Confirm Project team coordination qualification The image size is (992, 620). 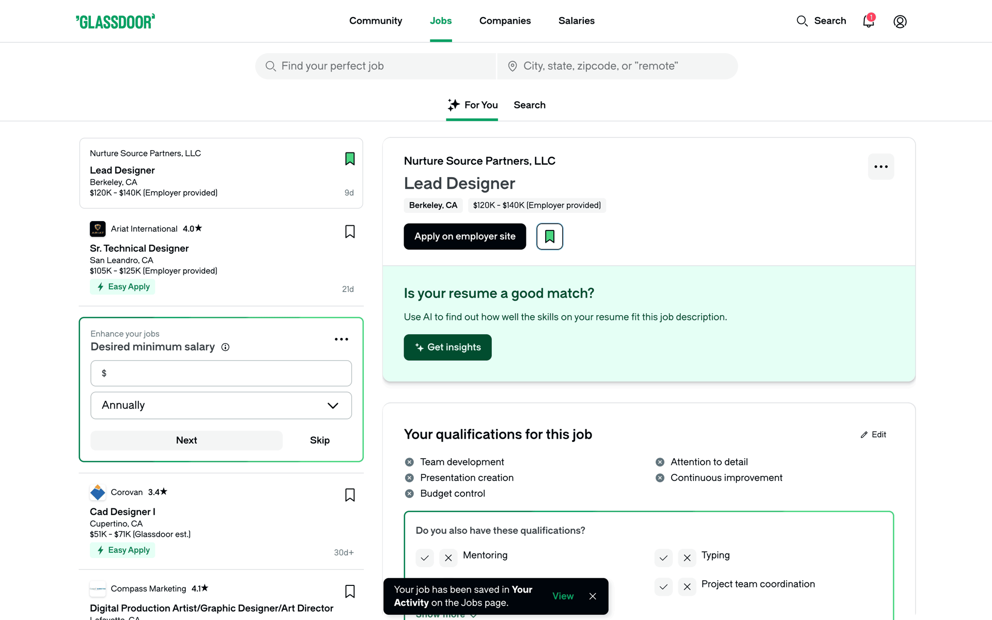[663, 587]
